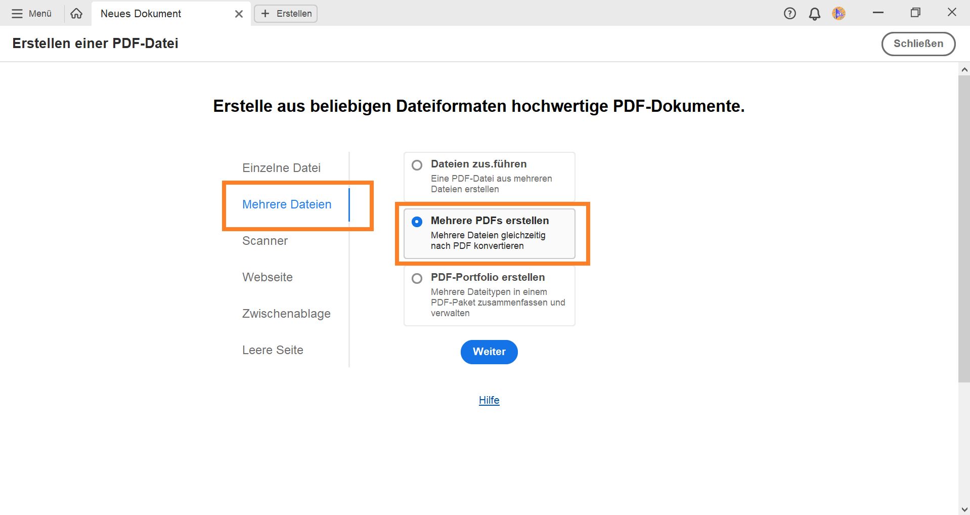Open the Webseite option

coord(268,277)
